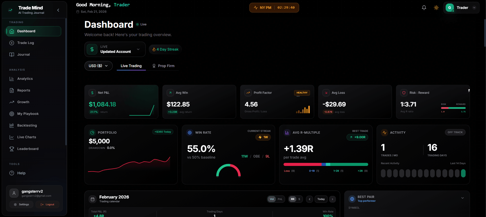486x217 pixels.
Task: Click the Today calendar button
Action: pos(321,199)
